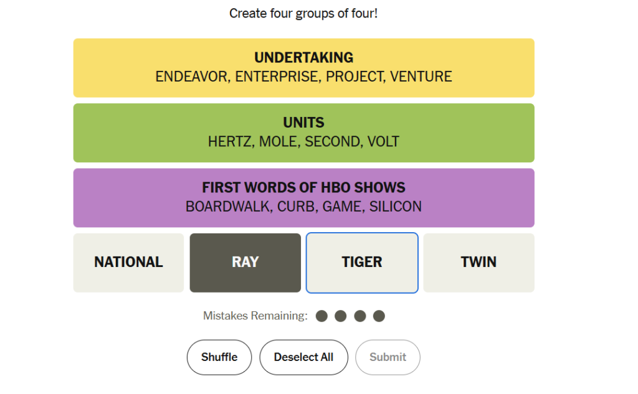
Task: Click the "Mistakes Remaining:" label
Action: click(255, 316)
